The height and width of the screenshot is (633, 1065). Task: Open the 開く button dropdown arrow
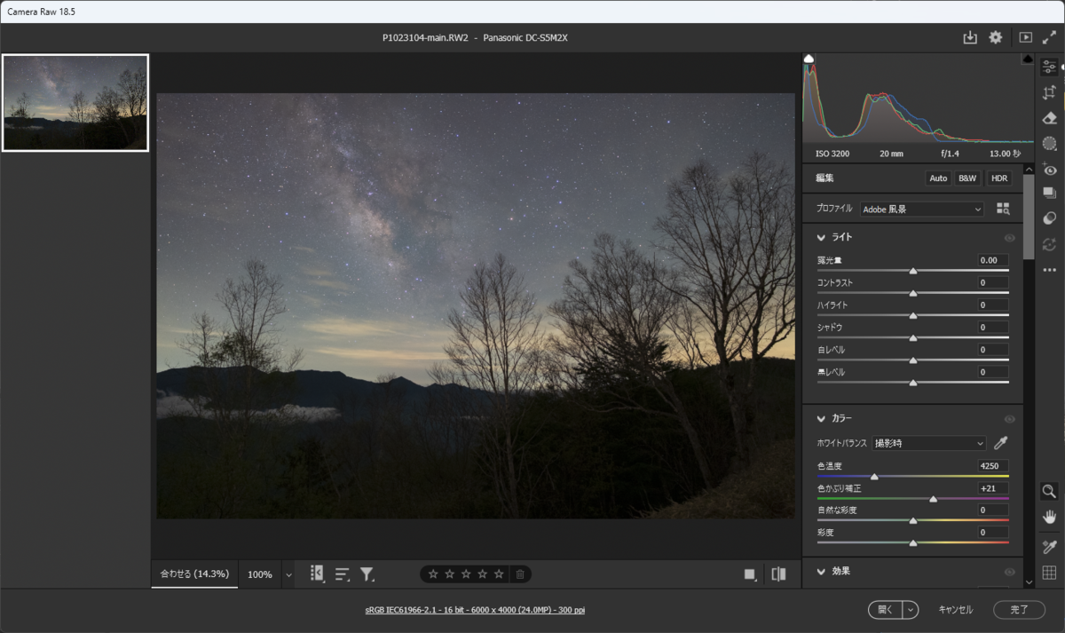click(911, 610)
